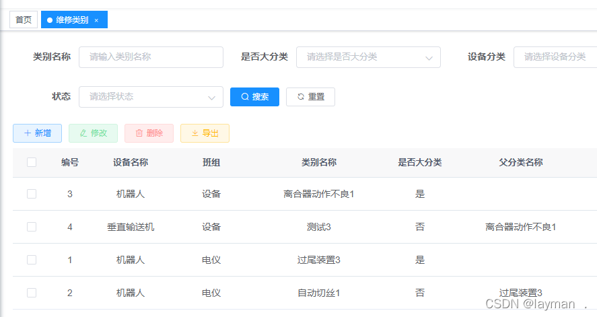Image resolution: width=597 pixels, height=317 pixels.
Task: Close the 维修类别 tab with its x icon
Action: click(x=96, y=20)
